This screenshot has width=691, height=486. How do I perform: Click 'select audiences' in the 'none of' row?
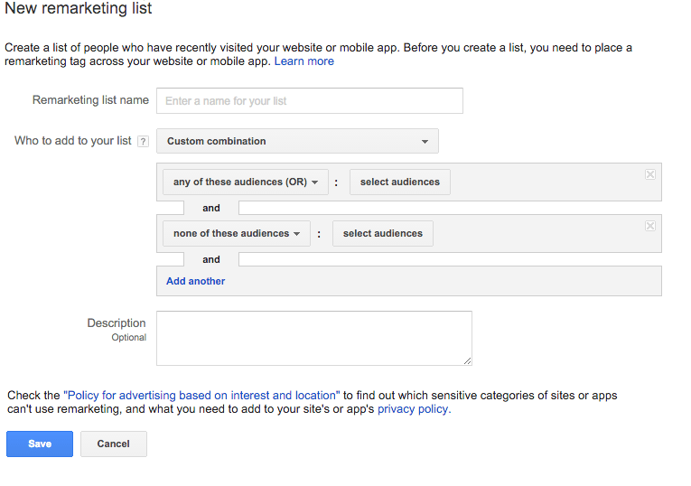coord(383,234)
